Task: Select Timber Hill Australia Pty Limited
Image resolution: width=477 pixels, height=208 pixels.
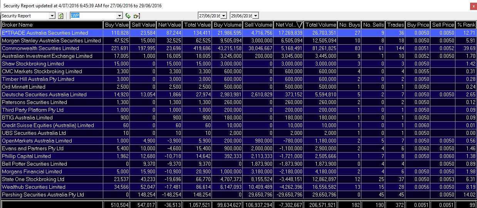Action: [38, 79]
